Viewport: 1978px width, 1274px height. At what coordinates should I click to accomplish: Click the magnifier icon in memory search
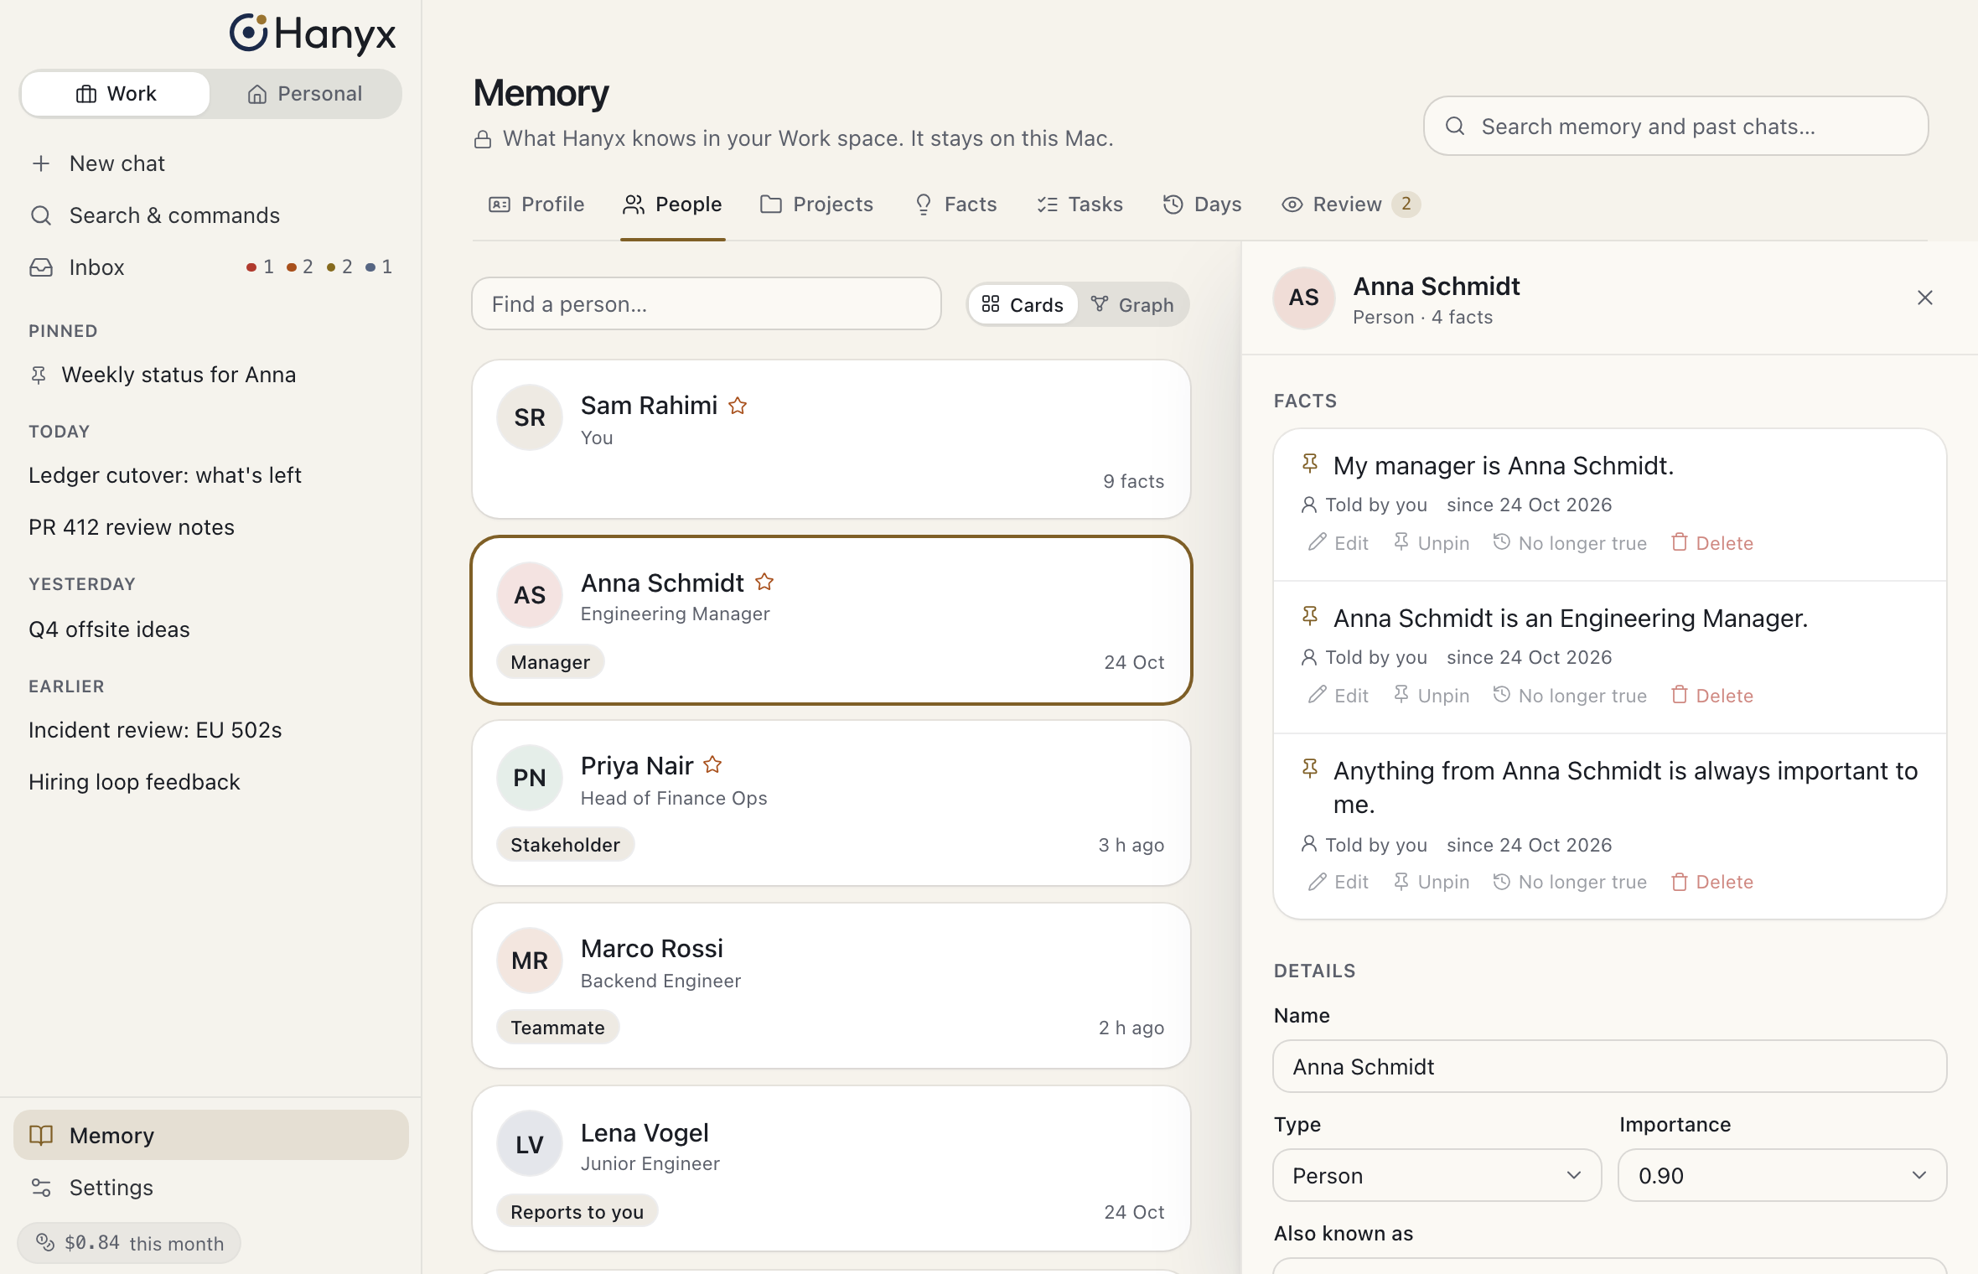coord(1455,126)
